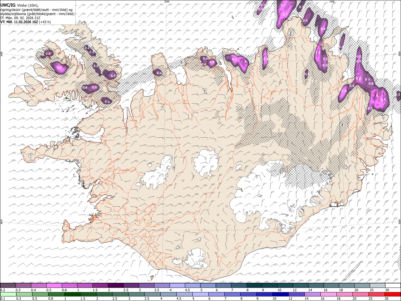
Task: Click the '12' label under lower blue scale
Action: click(290, 298)
